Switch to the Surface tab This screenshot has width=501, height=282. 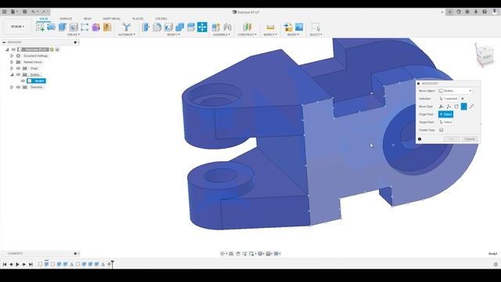click(66, 19)
